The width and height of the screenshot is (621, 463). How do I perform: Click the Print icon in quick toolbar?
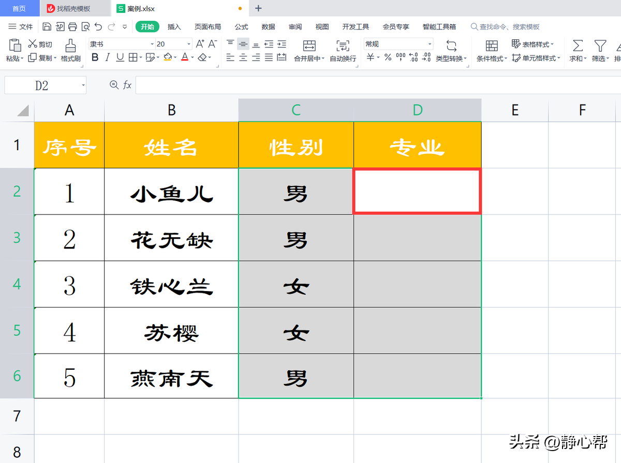72,26
